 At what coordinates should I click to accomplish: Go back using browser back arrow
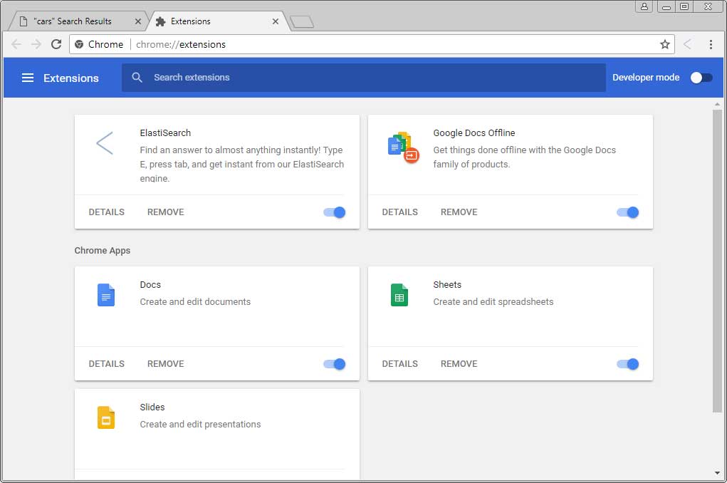16,44
